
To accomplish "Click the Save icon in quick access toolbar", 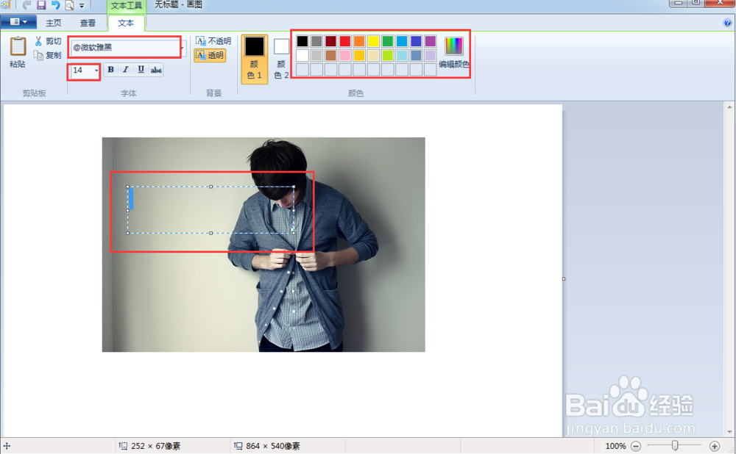I will point(41,5).
